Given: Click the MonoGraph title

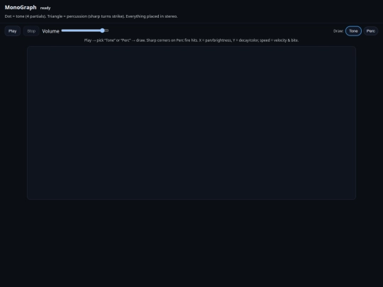Looking at the screenshot, I should tap(21, 7).
